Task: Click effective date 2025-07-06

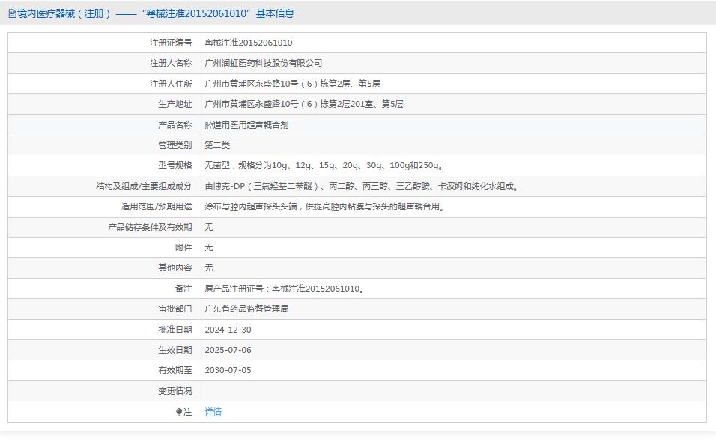Action: point(228,350)
